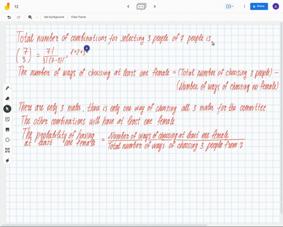The image size is (283, 227).
Task: Select the Text box tool
Action: coord(8,150)
